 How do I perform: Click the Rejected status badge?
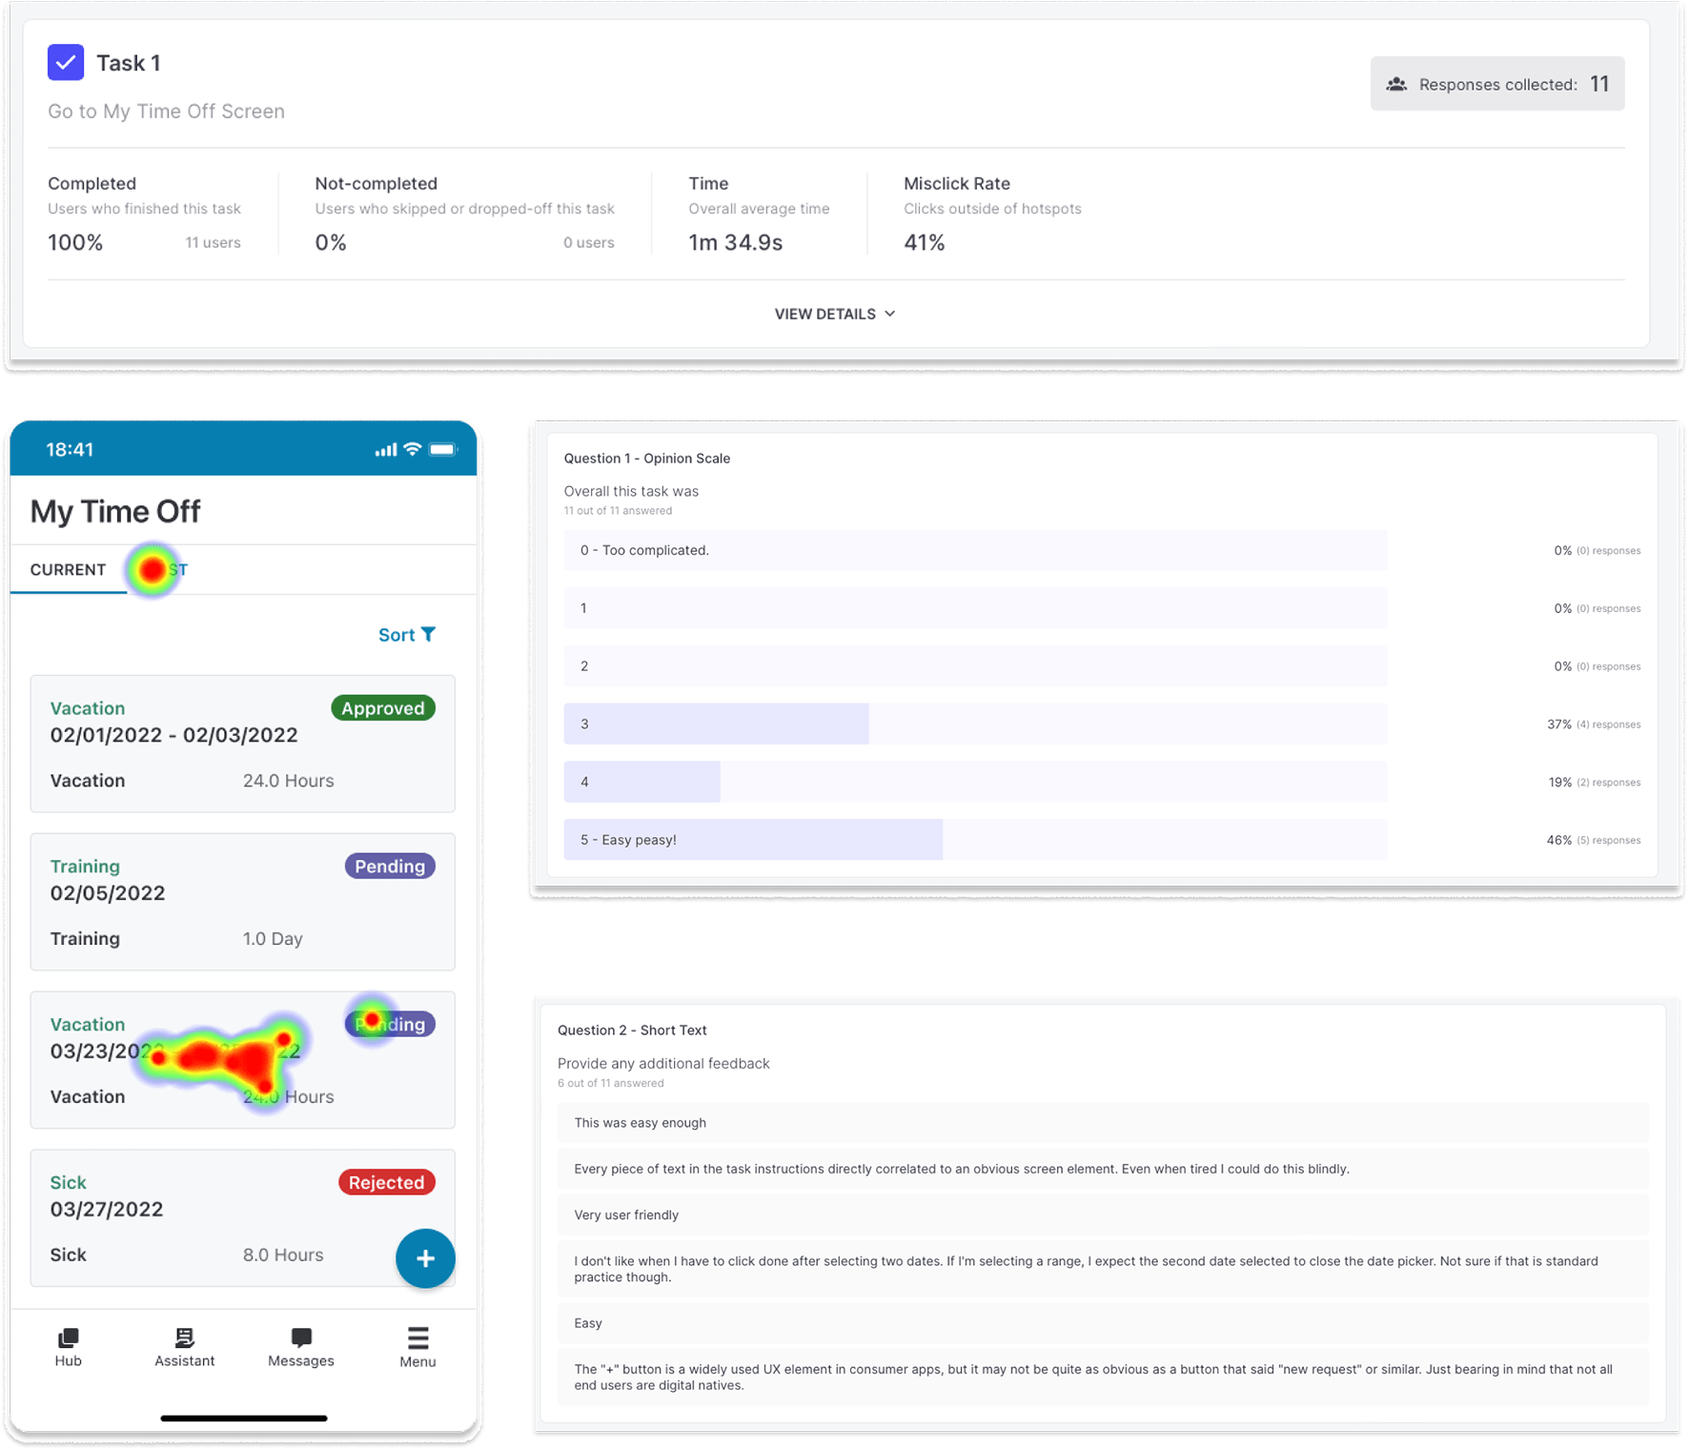(x=386, y=1182)
